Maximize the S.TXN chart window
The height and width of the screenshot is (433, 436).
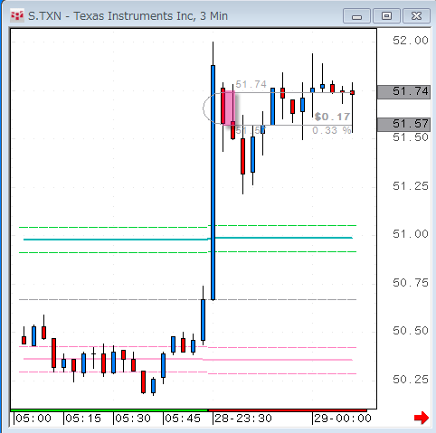[386, 16]
